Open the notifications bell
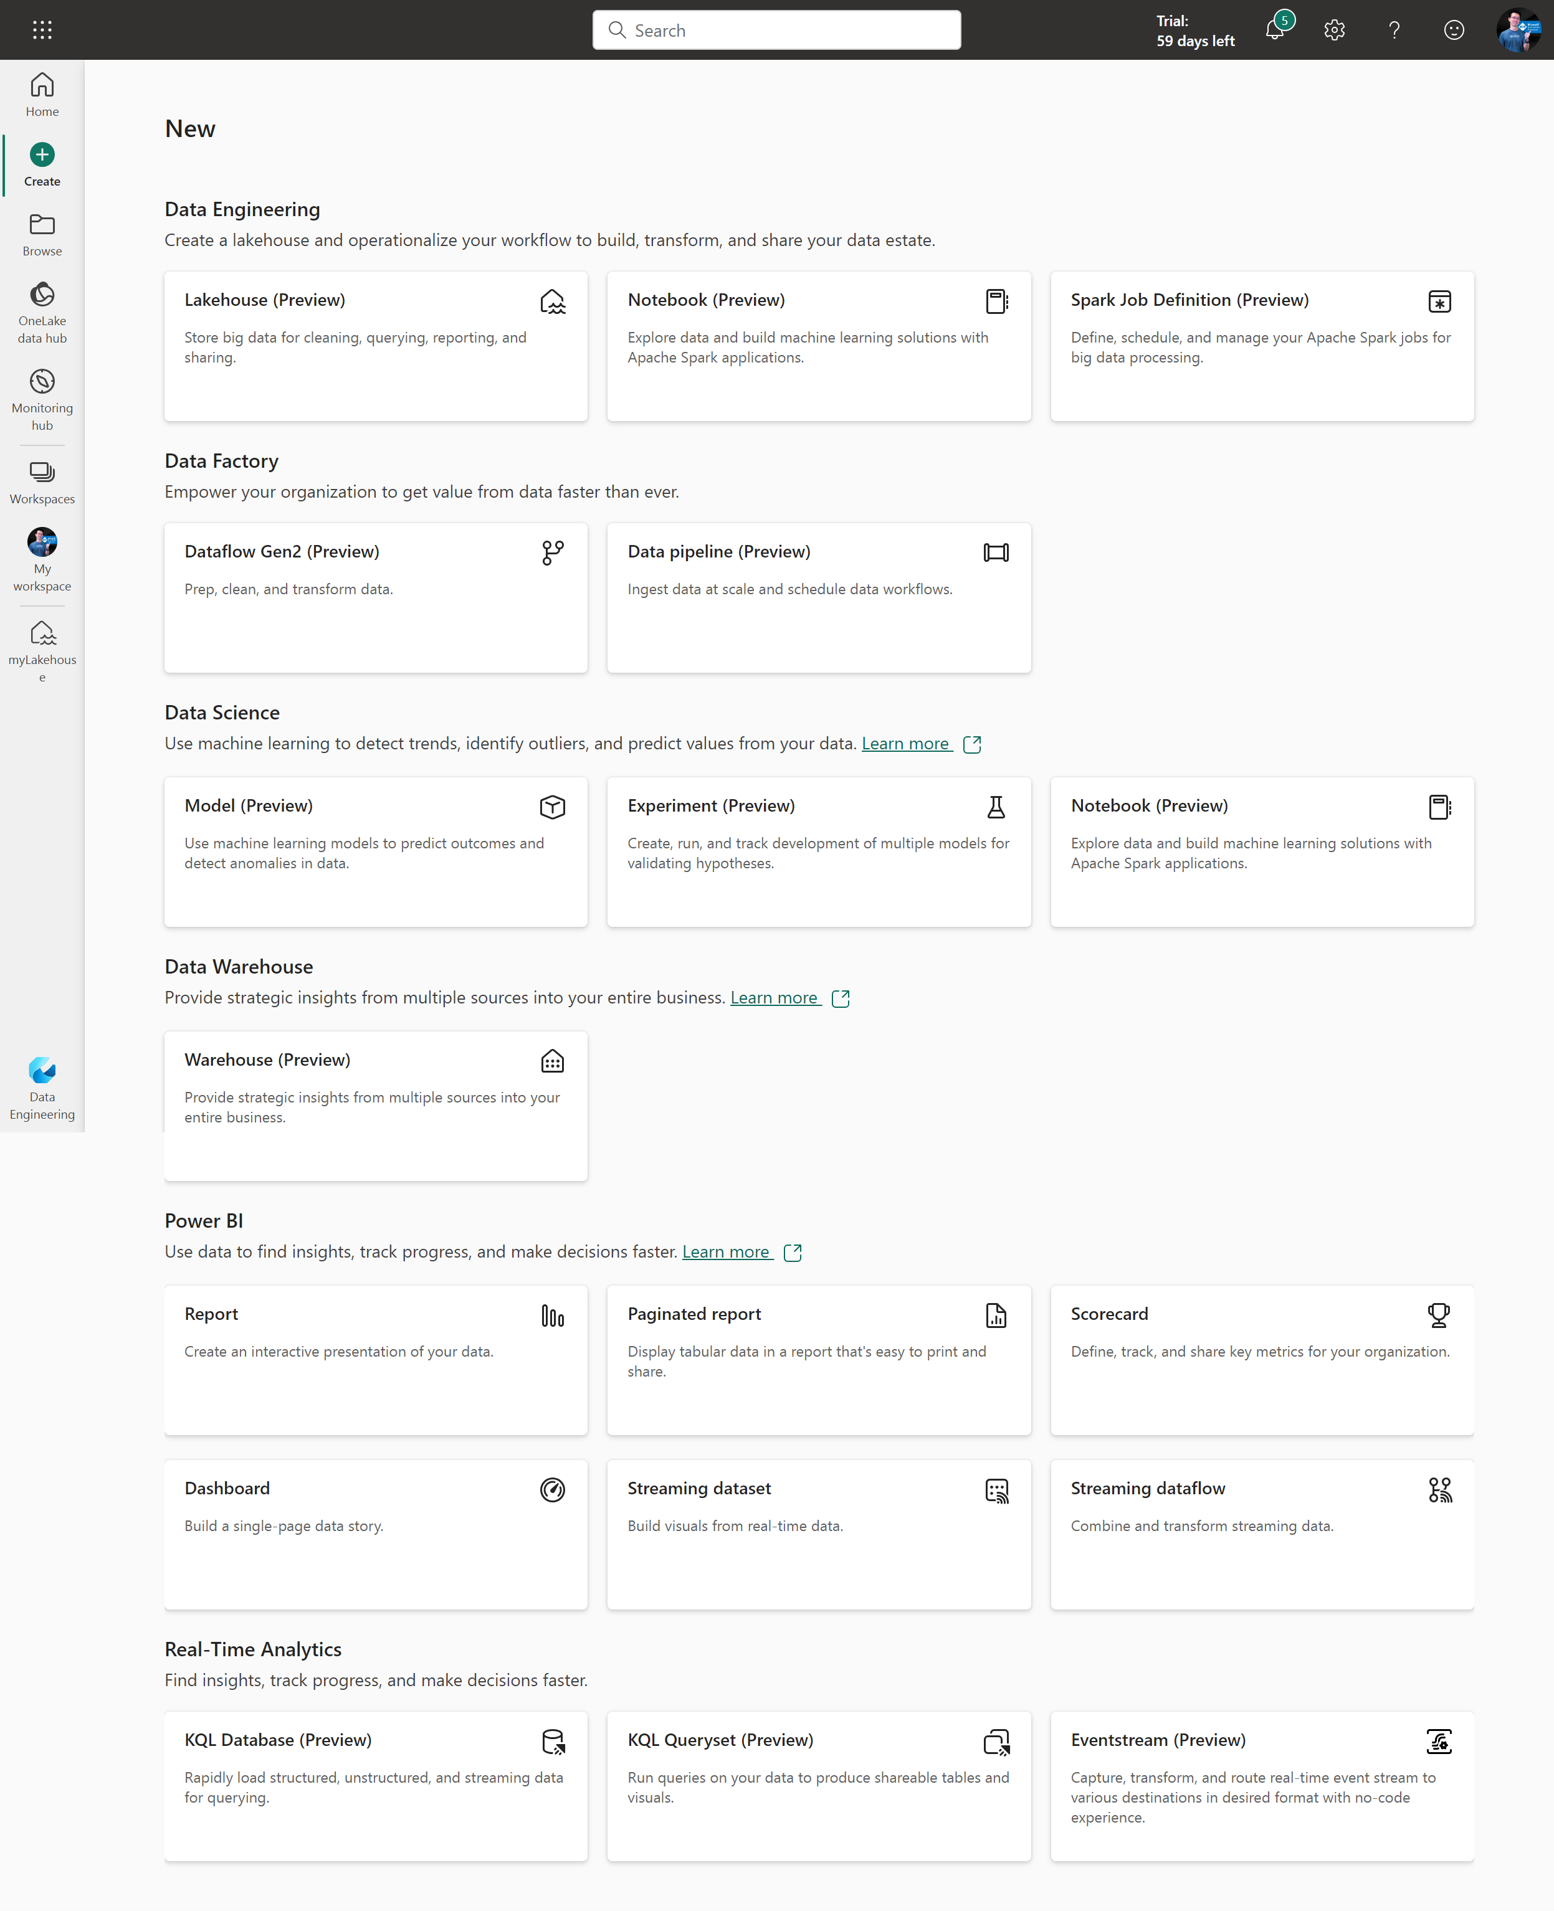Viewport: 1554px width, 1911px height. pos(1275,29)
